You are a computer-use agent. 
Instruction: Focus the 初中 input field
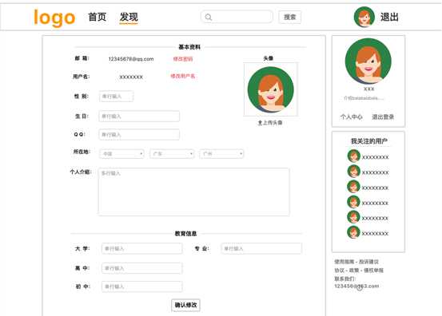pyautogui.click(x=142, y=286)
